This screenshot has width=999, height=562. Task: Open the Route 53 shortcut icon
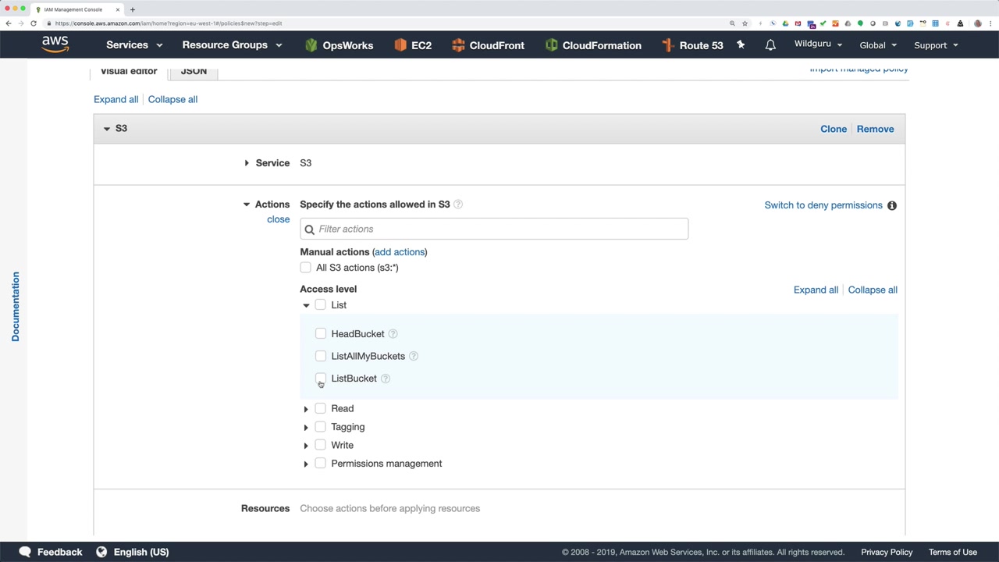[668, 45]
